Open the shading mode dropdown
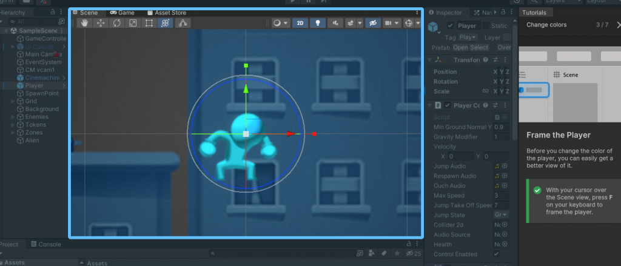Screen dimensions: 621x266 click(281, 23)
